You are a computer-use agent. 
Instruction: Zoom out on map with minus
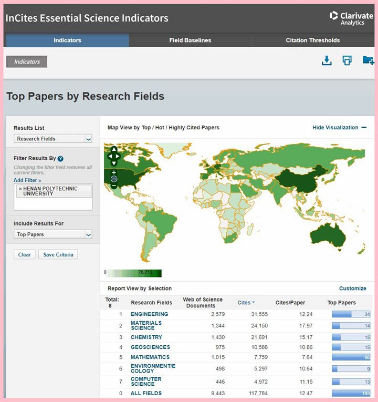pyautogui.click(x=114, y=185)
